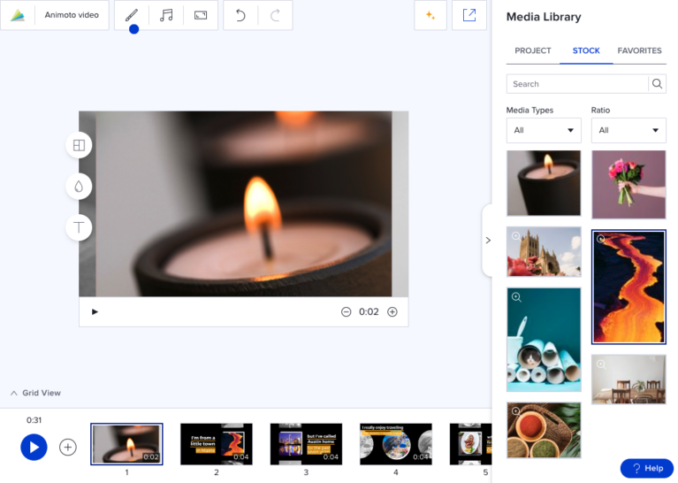The image size is (678, 483).
Task: Select the spices bowls stock image
Action: point(544,430)
